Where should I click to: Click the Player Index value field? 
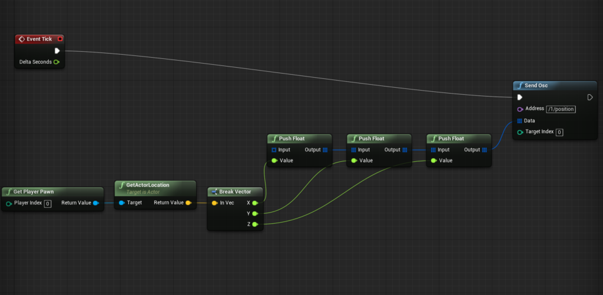click(x=48, y=203)
